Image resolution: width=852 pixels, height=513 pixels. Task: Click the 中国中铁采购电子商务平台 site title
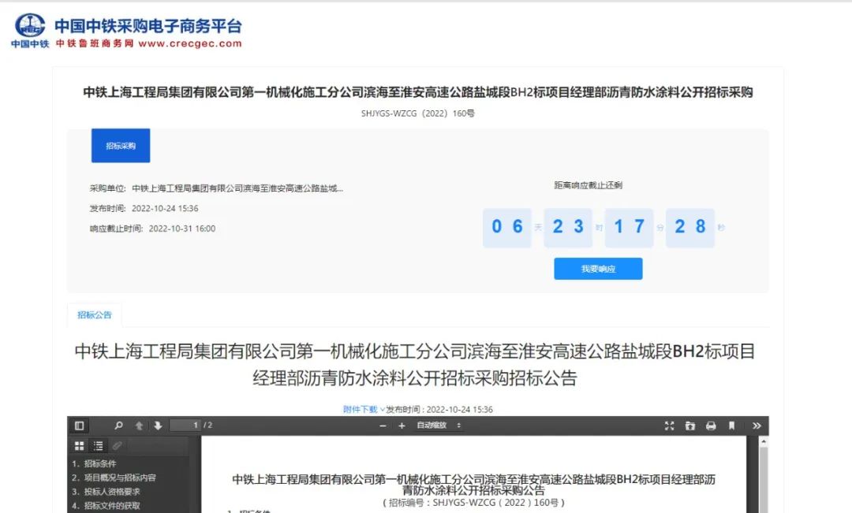click(148, 25)
